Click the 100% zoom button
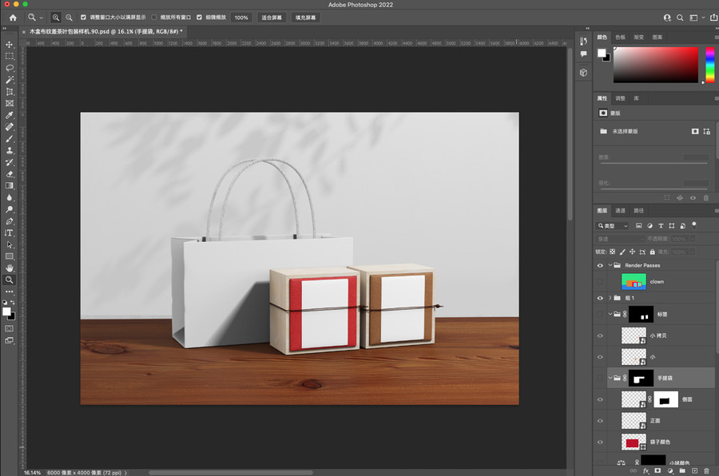 [241, 18]
